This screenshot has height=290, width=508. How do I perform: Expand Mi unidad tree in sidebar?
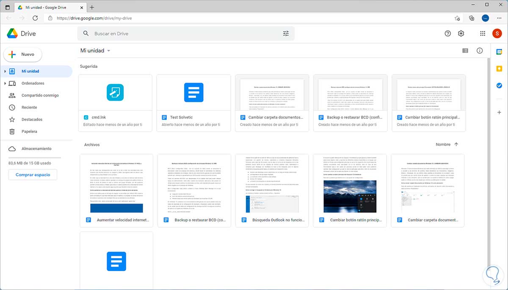tap(5, 71)
